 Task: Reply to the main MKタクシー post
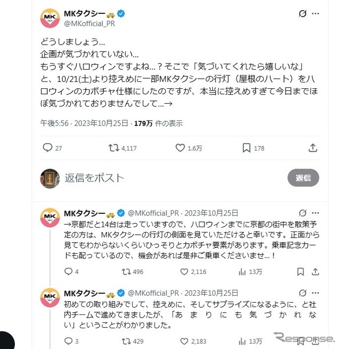coord(47,148)
